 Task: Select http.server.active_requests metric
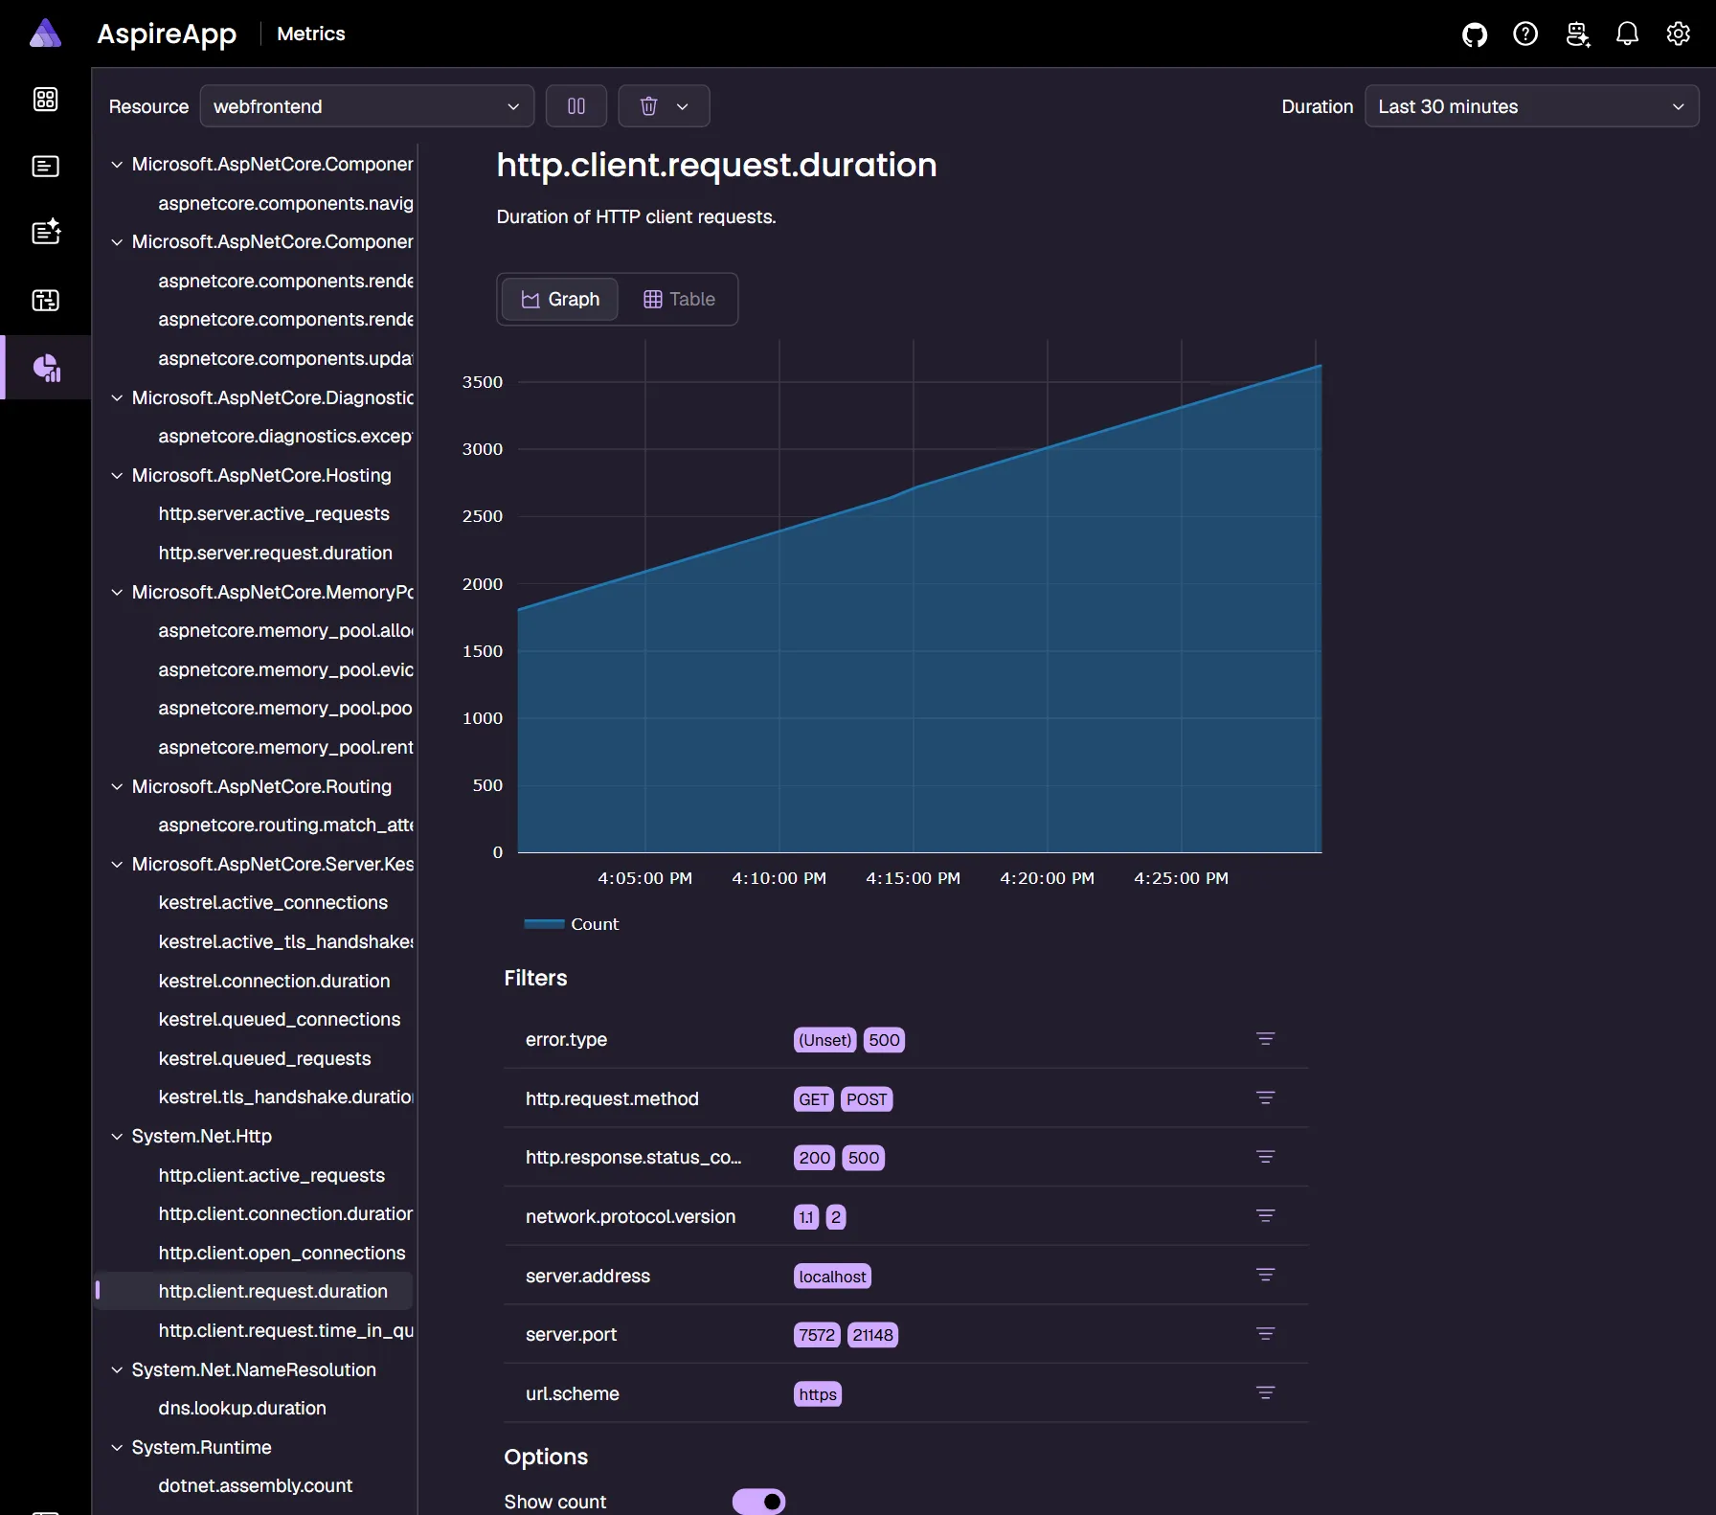point(274,514)
